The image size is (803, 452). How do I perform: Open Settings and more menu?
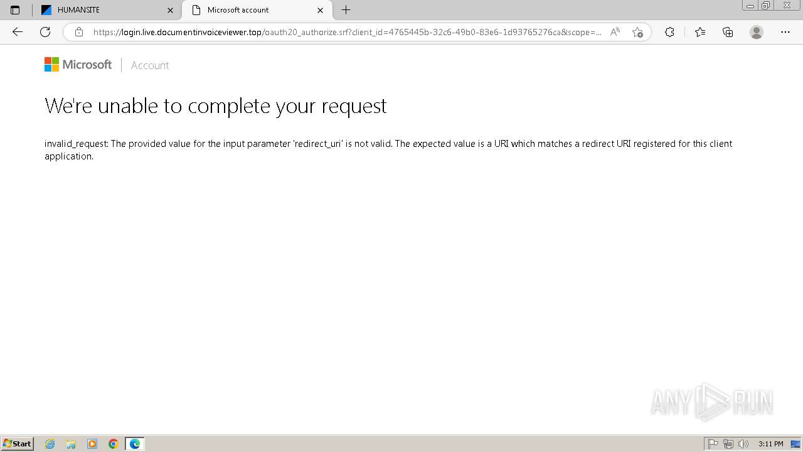[785, 32]
